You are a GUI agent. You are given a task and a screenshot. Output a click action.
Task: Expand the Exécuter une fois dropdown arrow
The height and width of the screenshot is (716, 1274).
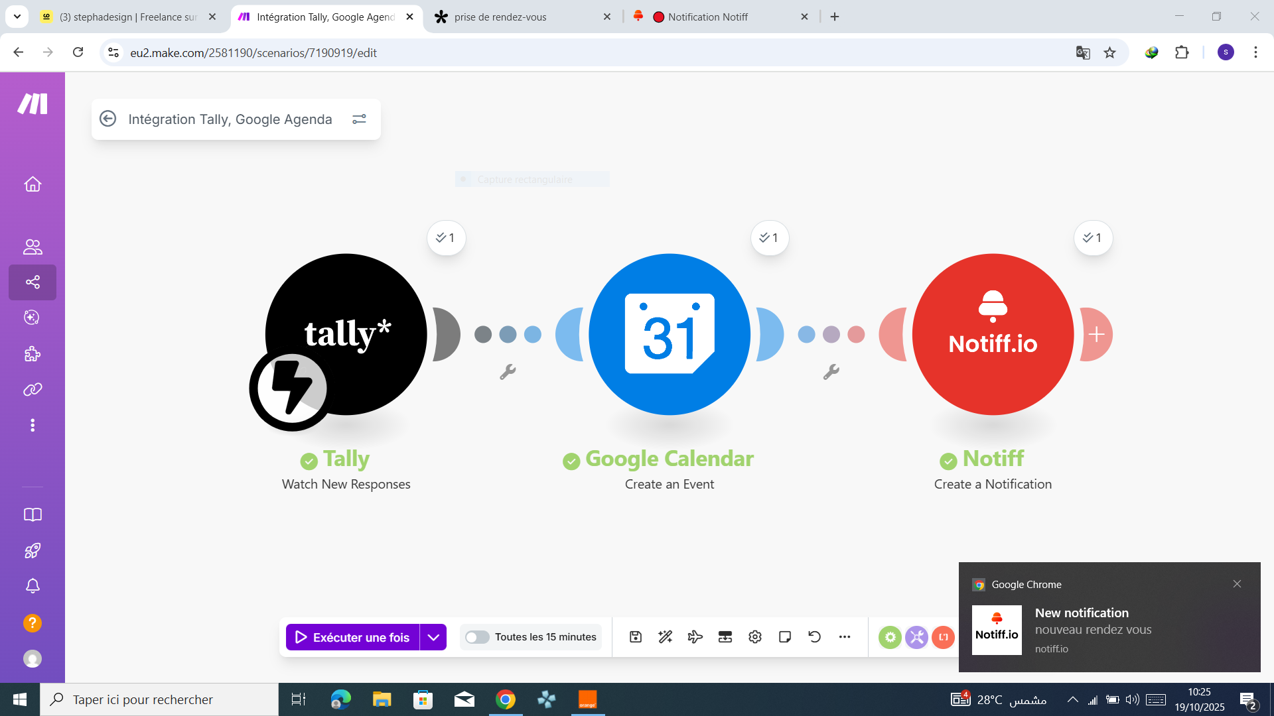(x=433, y=637)
